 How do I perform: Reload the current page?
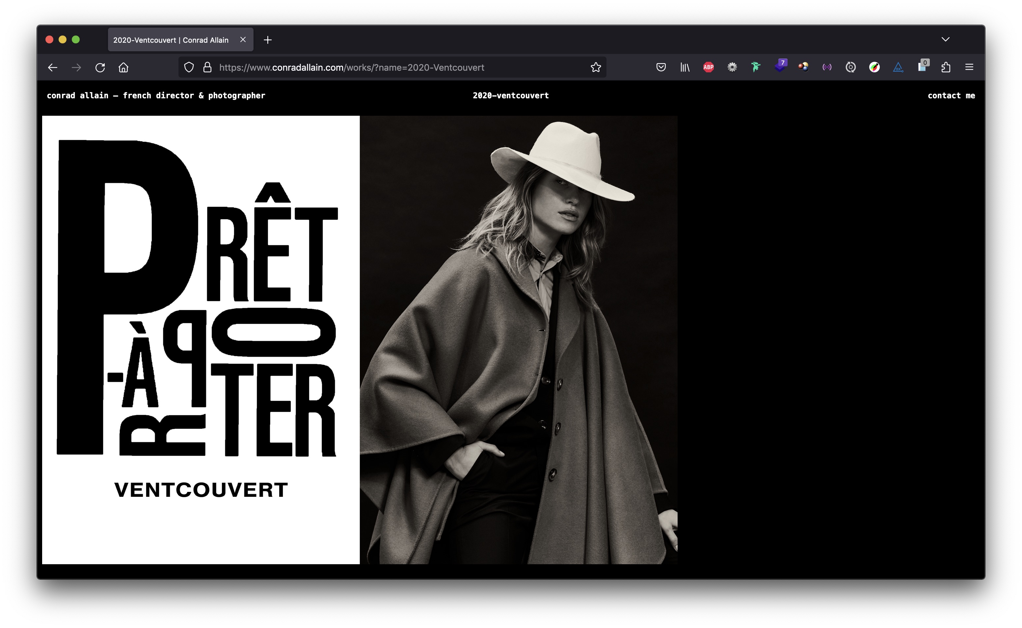[100, 67]
